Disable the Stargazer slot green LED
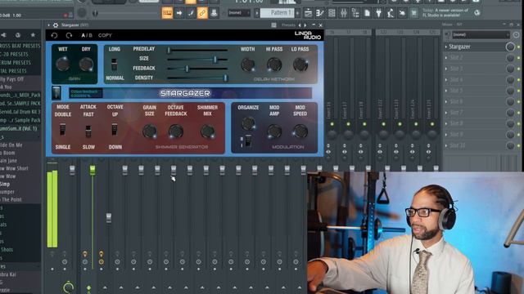 click(x=518, y=47)
